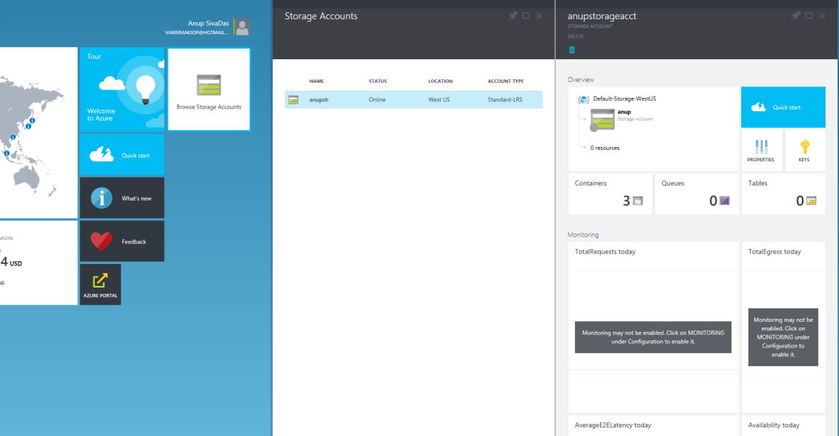Open the Welcome to Azure Tour tile

122,90
